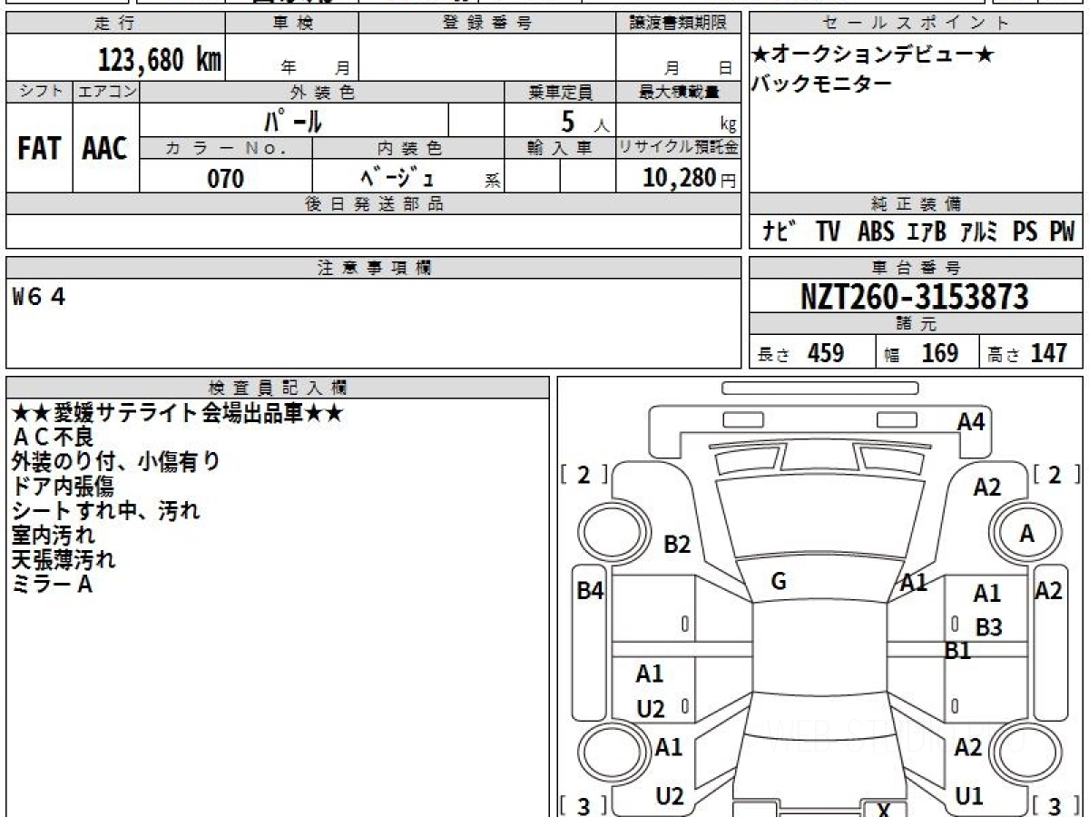Screen dimensions: 1089x817
Task: Select the バックモニター sales point
Action: coord(821,84)
